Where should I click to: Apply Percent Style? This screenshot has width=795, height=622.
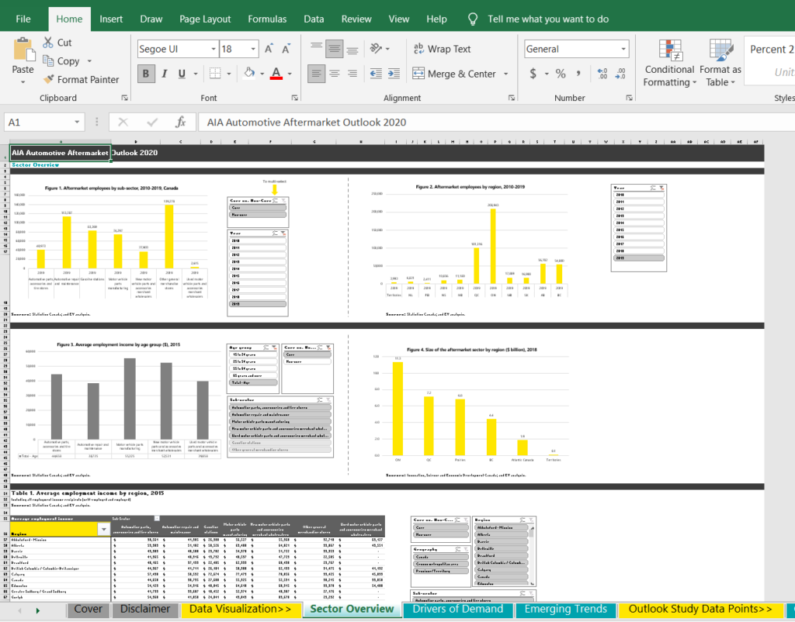click(x=561, y=74)
